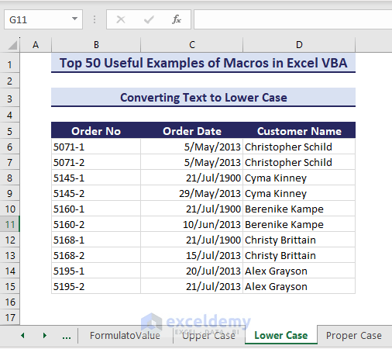This screenshot has width=392, height=349.
Task: Click Christy Brittain in row 13
Action: [299, 255]
